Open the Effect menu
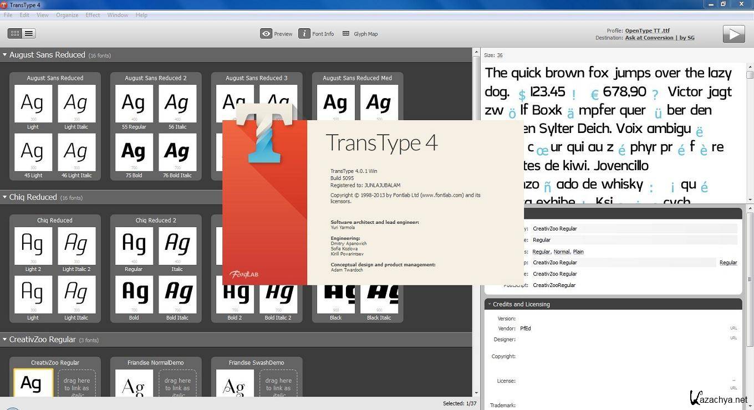The image size is (754, 410). 93,15
